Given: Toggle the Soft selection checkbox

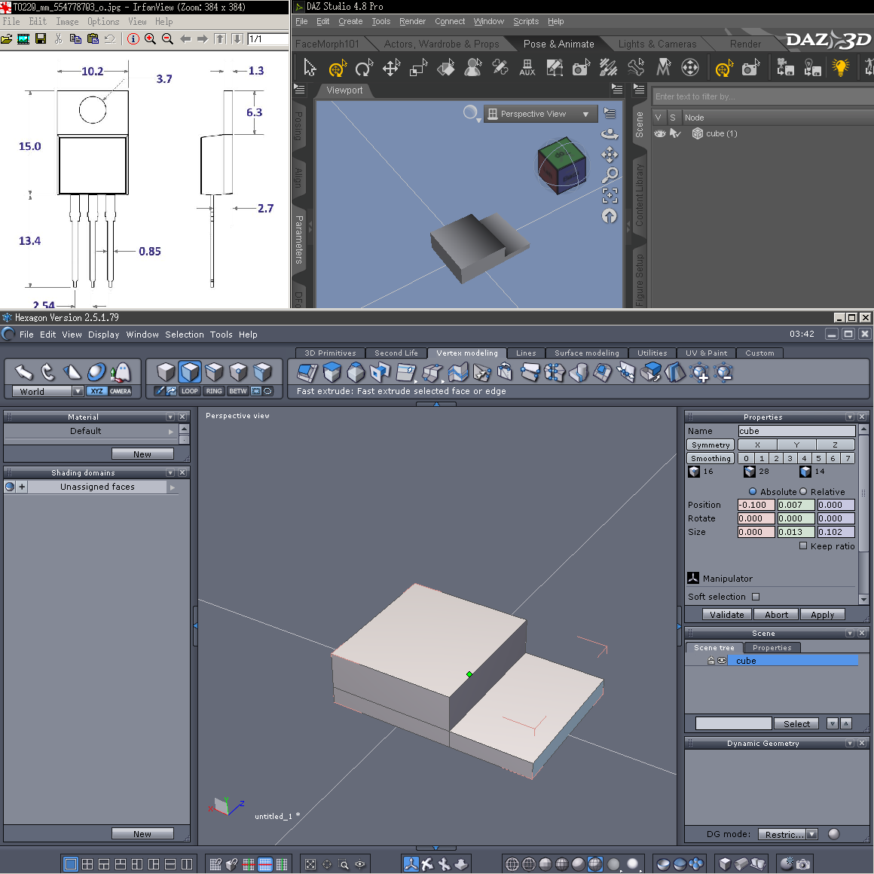Looking at the screenshot, I should (x=756, y=597).
